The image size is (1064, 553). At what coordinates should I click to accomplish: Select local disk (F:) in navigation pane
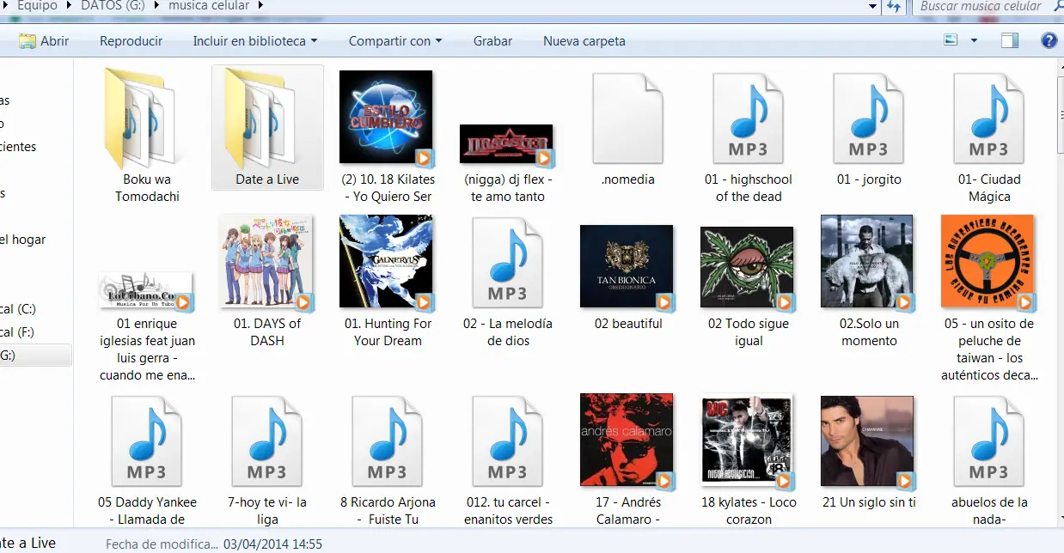tap(18, 331)
